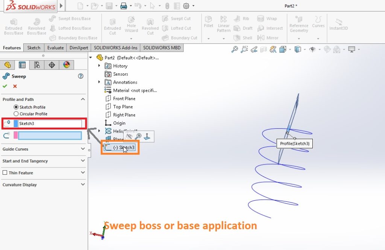Switch to the SOLIDWORKS MBD tab

click(162, 48)
